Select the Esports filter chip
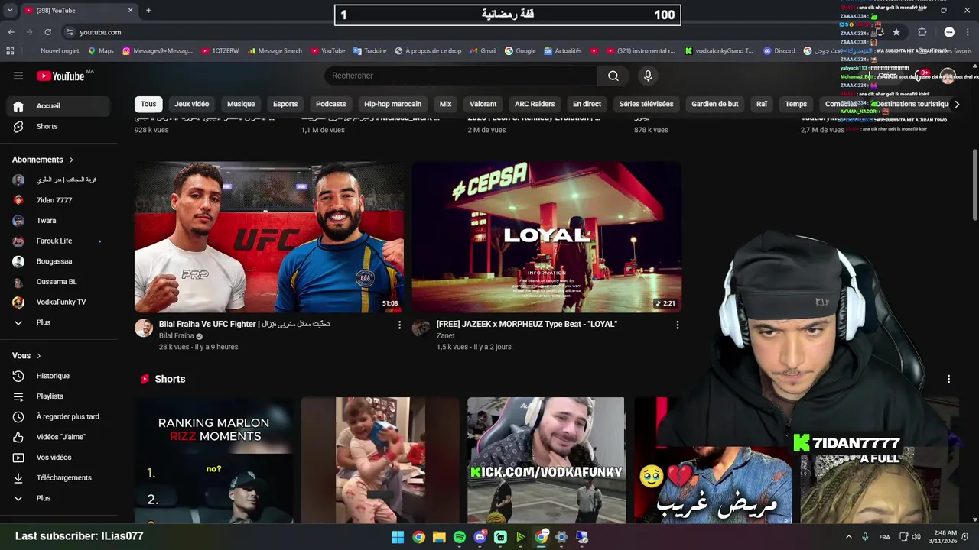The height and width of the screenshot is (550, 979). pos(285,104)
